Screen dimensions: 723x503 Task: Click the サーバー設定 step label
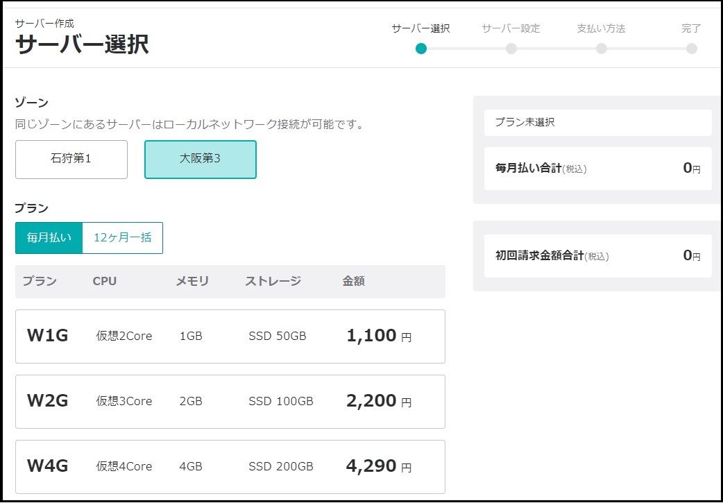tap(511, 28)
